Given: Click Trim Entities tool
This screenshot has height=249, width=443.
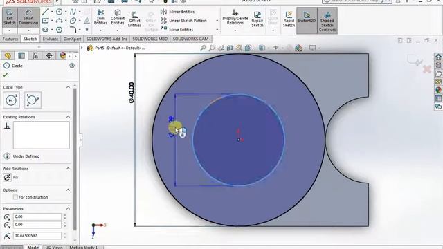Looking at the screenshot, I should click(x=100, y=17).
